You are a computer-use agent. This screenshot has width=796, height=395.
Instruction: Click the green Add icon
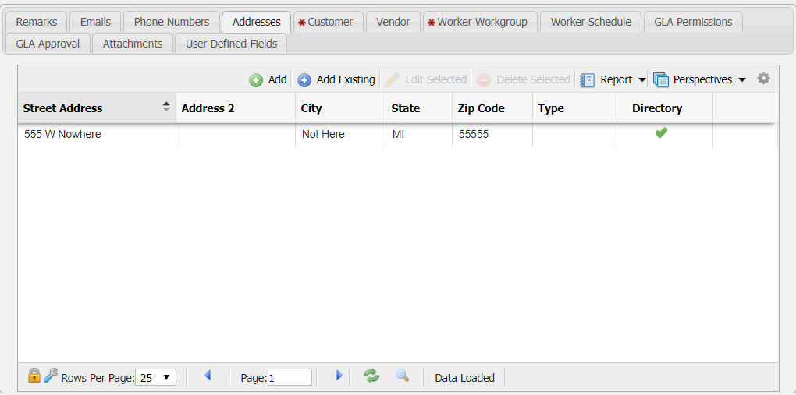pos(256,80)
